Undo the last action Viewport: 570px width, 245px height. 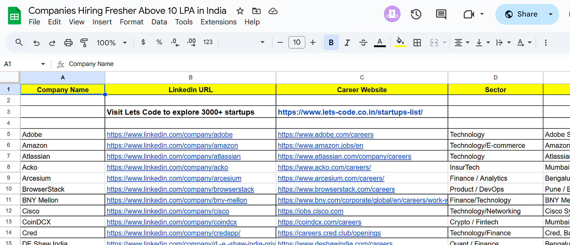pos(36,43)
